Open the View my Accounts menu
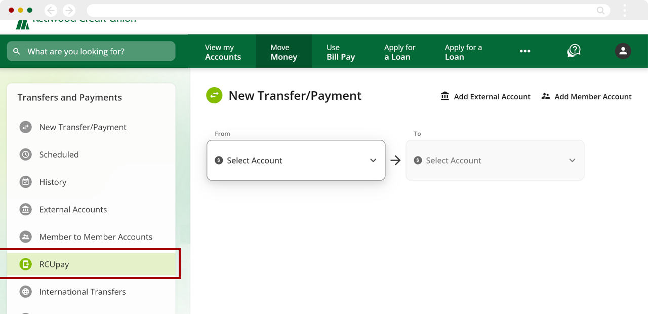The image size is (648, 314). point(223,52)
